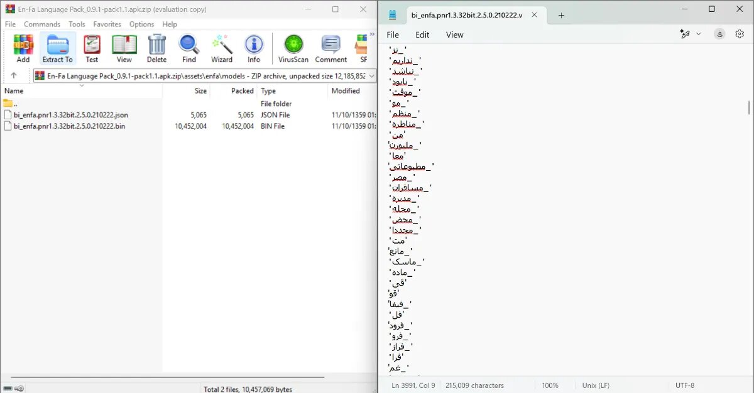
Task: Launch the WinRAR Wizard
Action: click(x=221, y=47)
